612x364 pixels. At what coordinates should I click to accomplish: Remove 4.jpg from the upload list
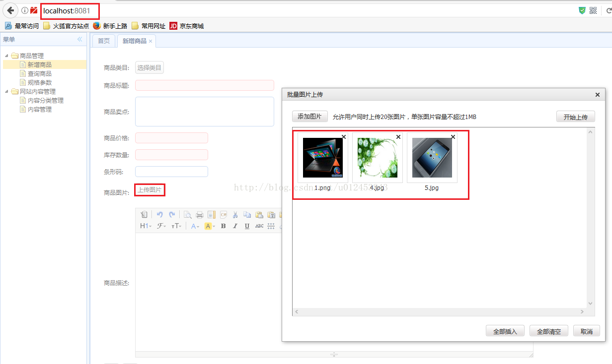coord(398,137)
